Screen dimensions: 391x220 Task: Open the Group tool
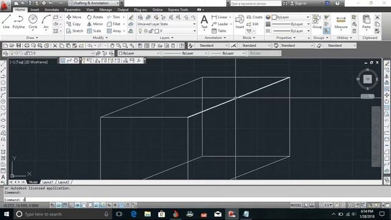pyautogui.click(x=317, y=22)
